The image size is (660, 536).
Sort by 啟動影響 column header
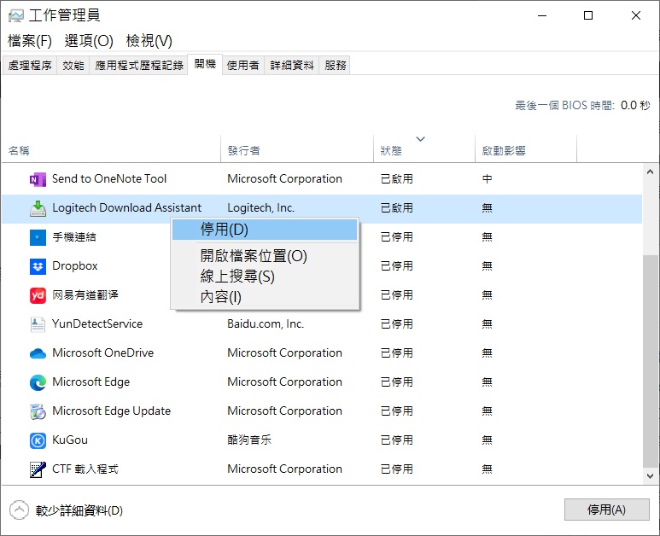pos(504,150)
